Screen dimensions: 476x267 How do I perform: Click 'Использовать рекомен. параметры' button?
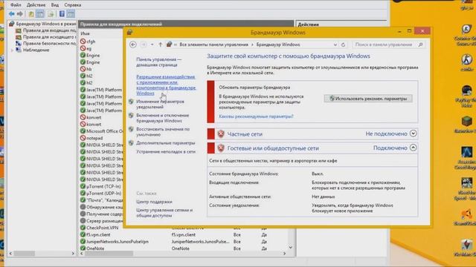pos(368,99)
